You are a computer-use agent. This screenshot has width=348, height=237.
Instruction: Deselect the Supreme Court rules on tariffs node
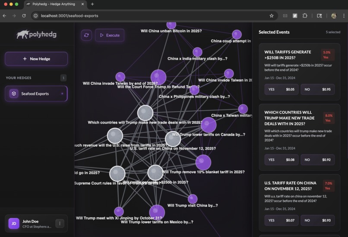117,173
